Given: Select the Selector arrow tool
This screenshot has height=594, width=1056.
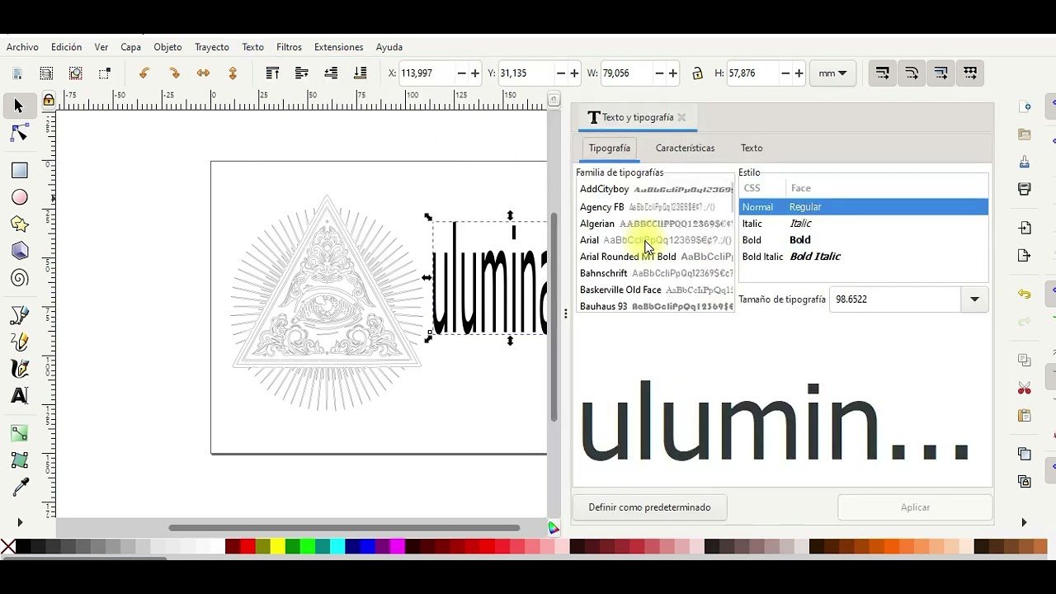Looking at the screenshot, I should click(x=19, y=106).
